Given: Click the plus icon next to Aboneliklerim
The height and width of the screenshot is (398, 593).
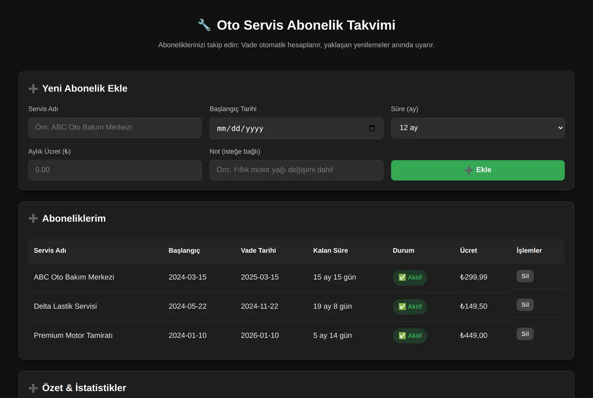Looking at the screenshot, I should 33,219.
